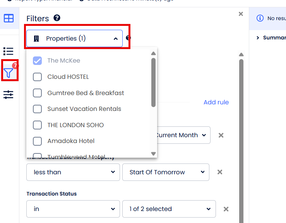Click the No results info icon
The image size is (286, 223).
pos(260,18)
